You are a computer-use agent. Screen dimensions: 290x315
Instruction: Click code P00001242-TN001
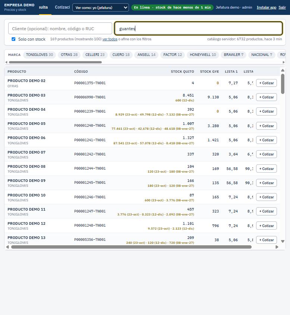[x=90, y=154]
